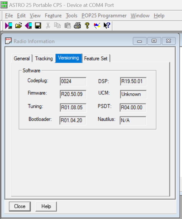Close Radio Information with X button
The image size is (182, 219).
[169, 41]
